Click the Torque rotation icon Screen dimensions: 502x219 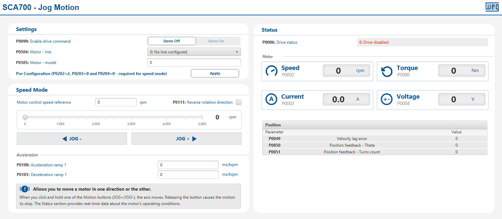[387, 71]
